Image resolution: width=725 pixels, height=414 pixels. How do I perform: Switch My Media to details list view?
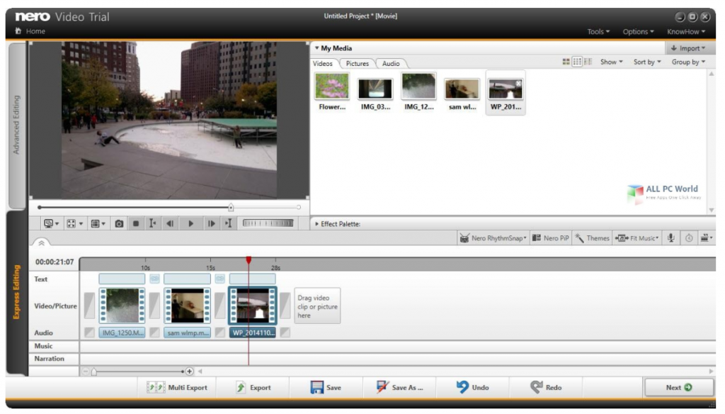[588, 62]
